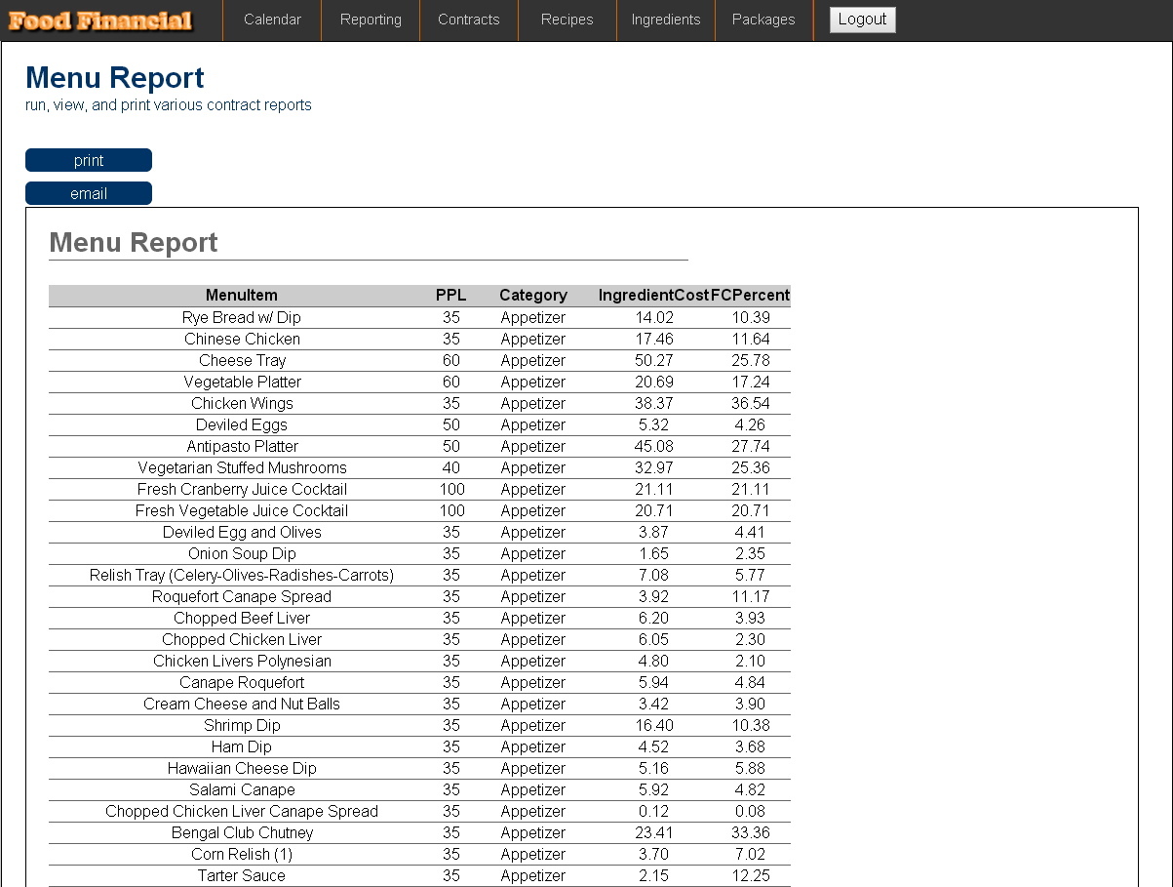The image size is (1173, 887).
Task: Click the PPL column header
Action: tap(450, 295)
